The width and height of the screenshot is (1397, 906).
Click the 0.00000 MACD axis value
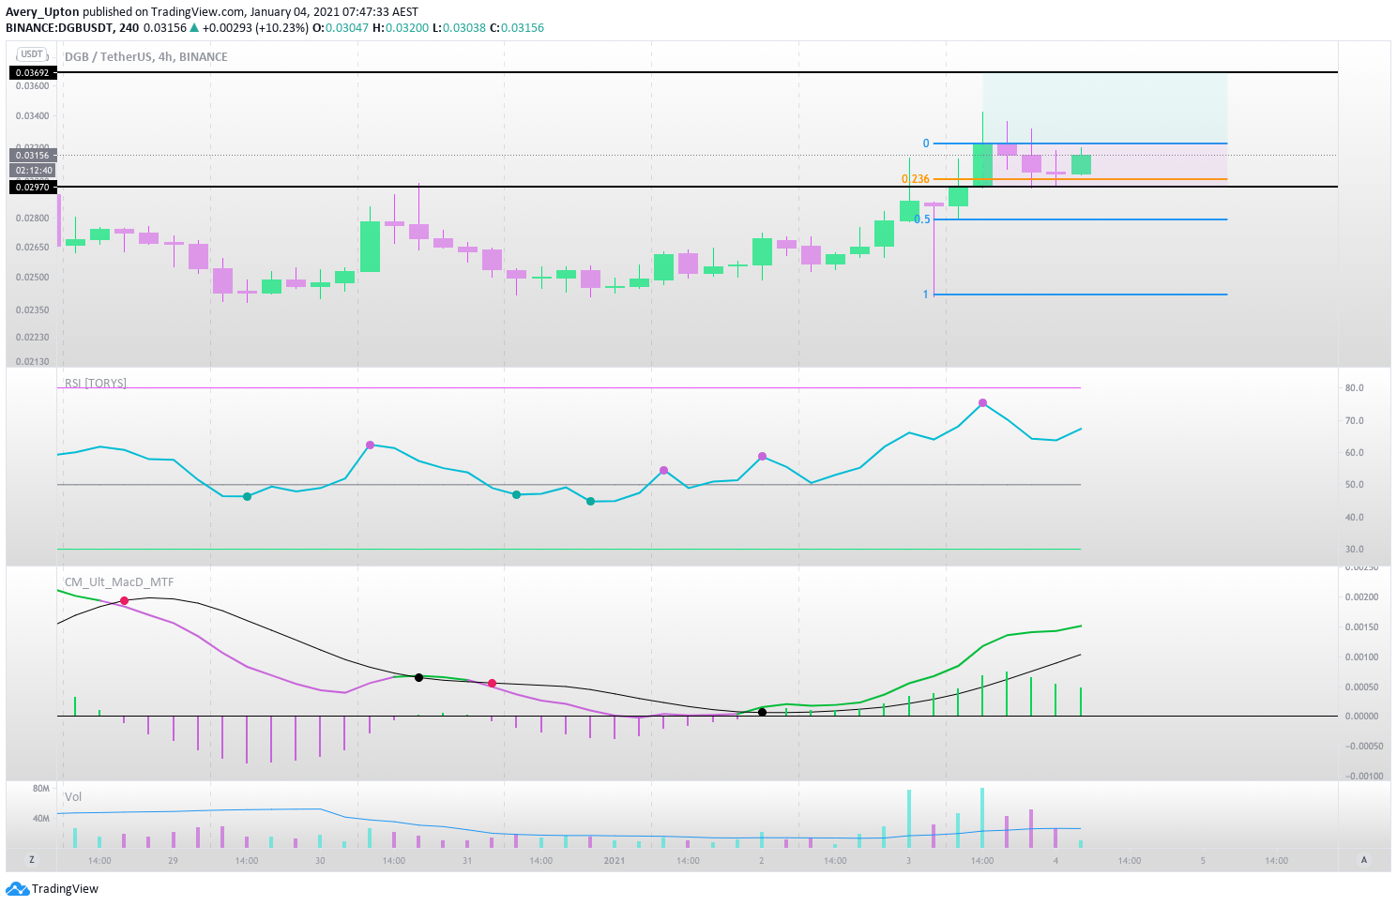tap(1361, 717)
